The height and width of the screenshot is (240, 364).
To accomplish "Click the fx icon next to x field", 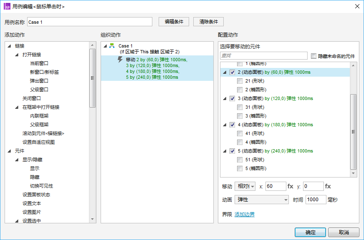I will click(x=291, y=186).
